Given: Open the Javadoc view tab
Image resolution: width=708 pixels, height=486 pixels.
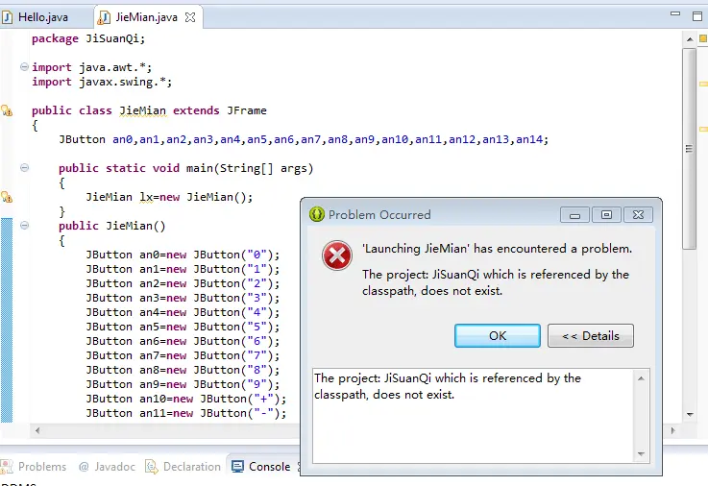Looking at the screenshot, I should [107, 467].
